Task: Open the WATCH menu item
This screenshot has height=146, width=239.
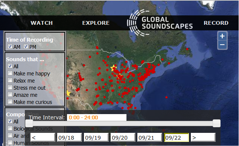Action: (x=42, y=23)
